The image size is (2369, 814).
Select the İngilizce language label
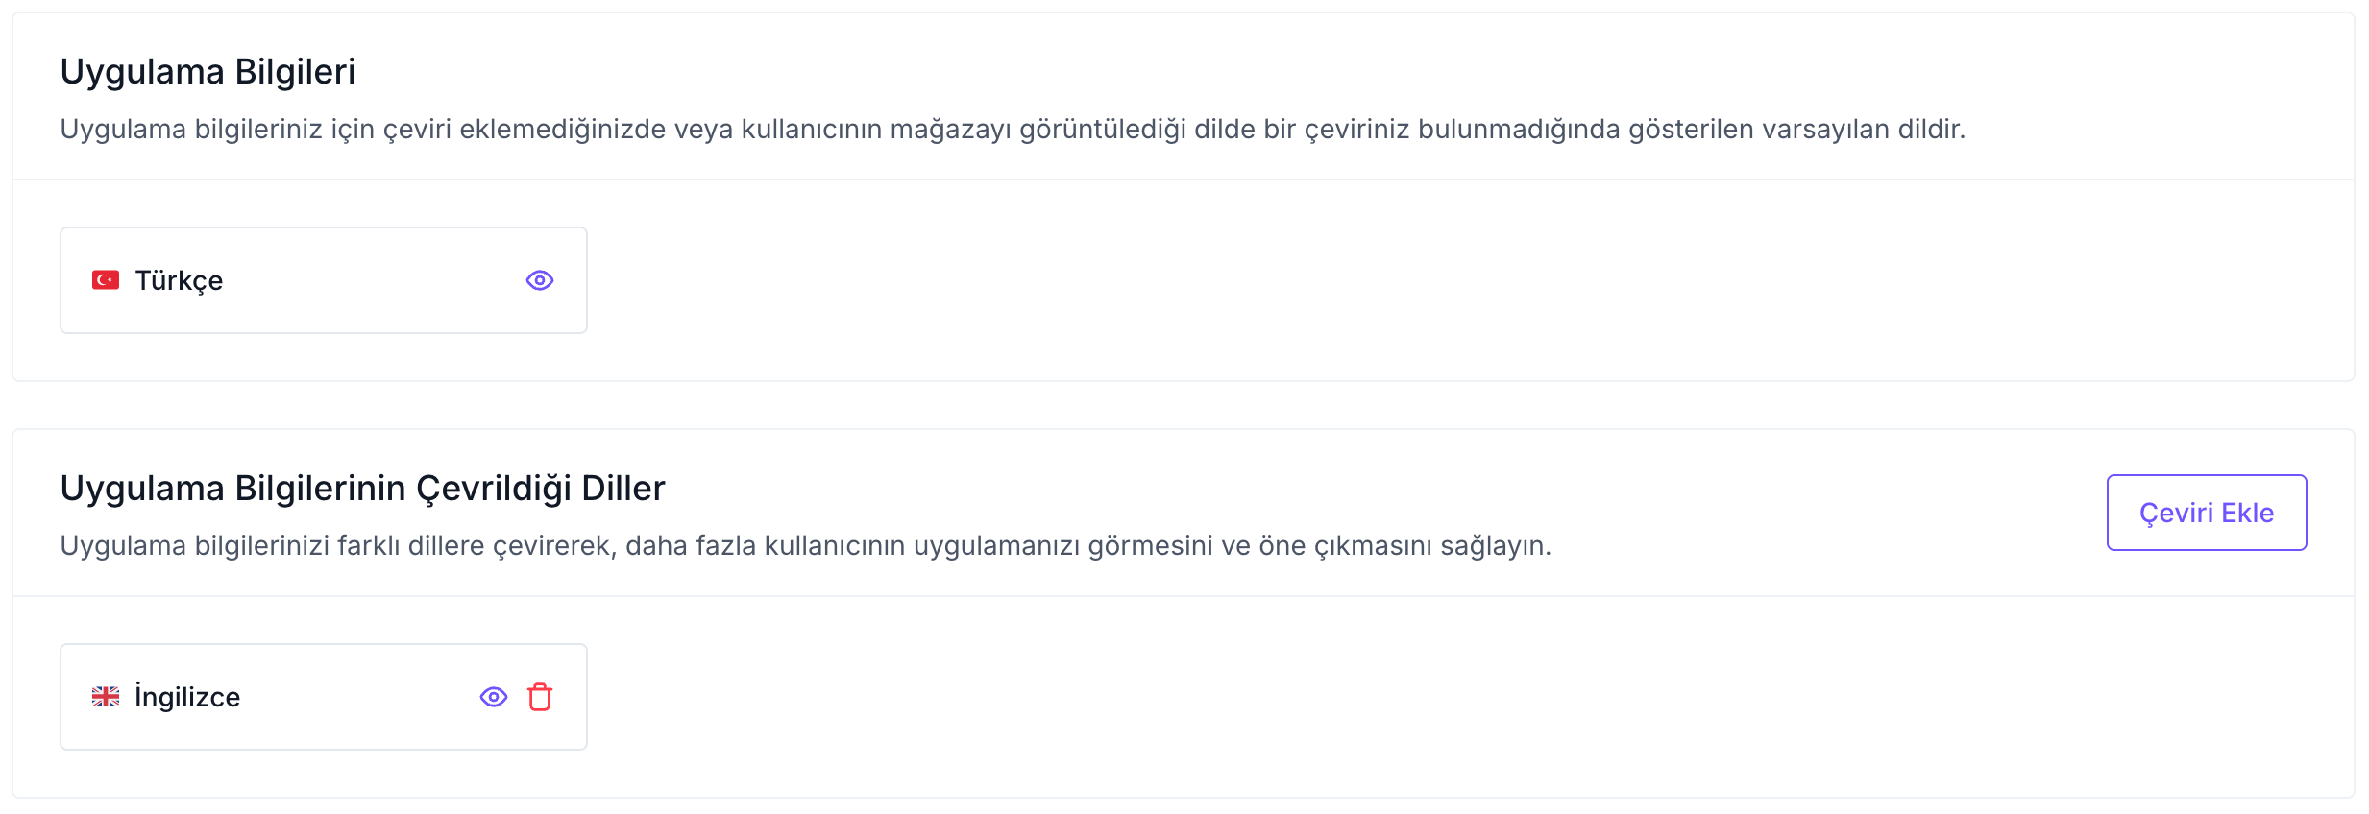tap(187, 697)
